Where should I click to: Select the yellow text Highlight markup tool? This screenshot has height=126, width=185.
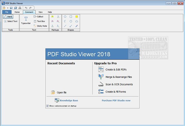(x=52, y=17)
